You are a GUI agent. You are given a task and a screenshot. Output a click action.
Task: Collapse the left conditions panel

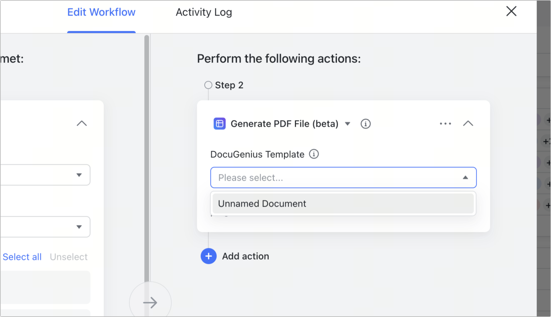point(82,123)
